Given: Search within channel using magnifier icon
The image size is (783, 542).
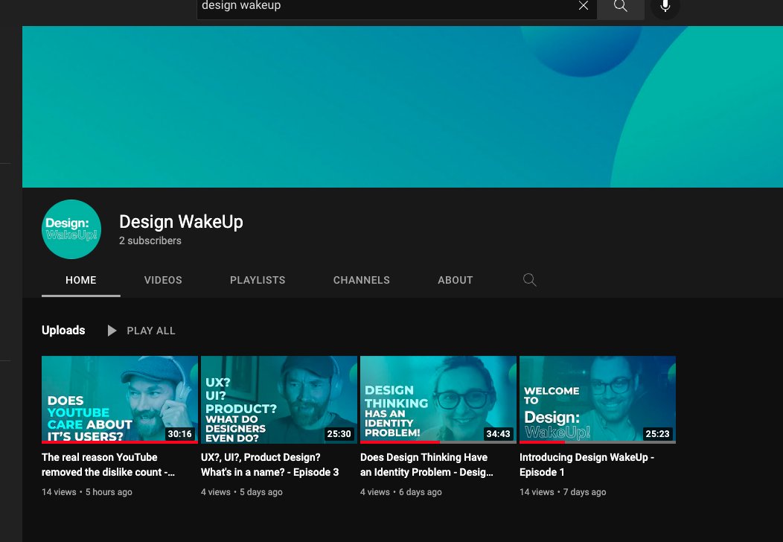Looking at the screenshot, I should (x=530, y=280).
